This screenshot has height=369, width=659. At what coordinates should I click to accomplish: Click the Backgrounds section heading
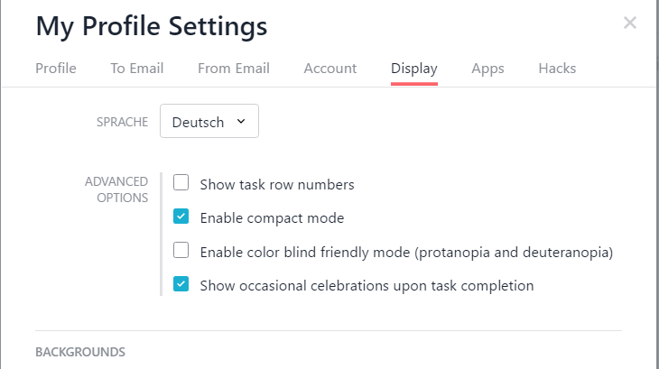(x=80, y=351)
